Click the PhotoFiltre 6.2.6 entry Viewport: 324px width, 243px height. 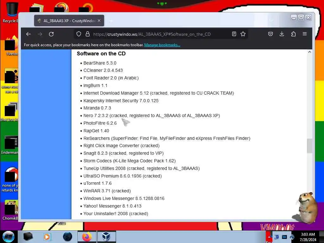click(x=100, y=123)
